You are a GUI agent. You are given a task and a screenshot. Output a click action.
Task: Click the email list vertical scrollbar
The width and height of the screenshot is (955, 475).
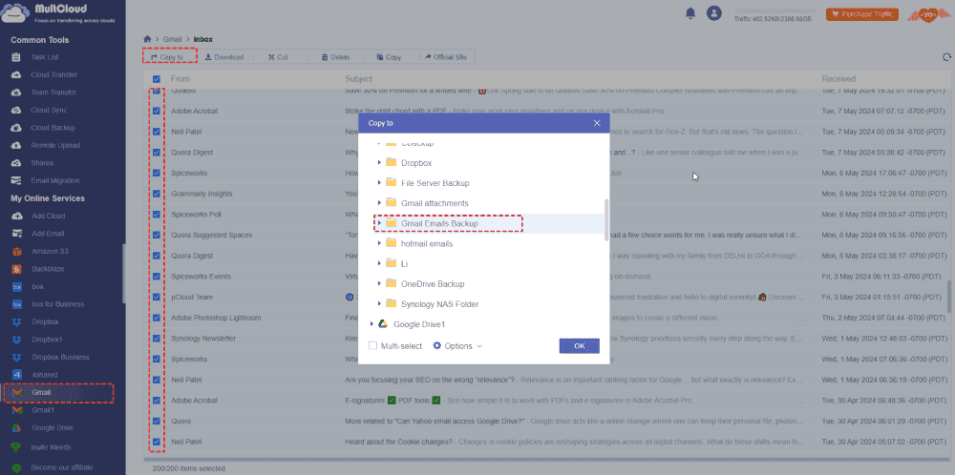[x=948, y=297]
